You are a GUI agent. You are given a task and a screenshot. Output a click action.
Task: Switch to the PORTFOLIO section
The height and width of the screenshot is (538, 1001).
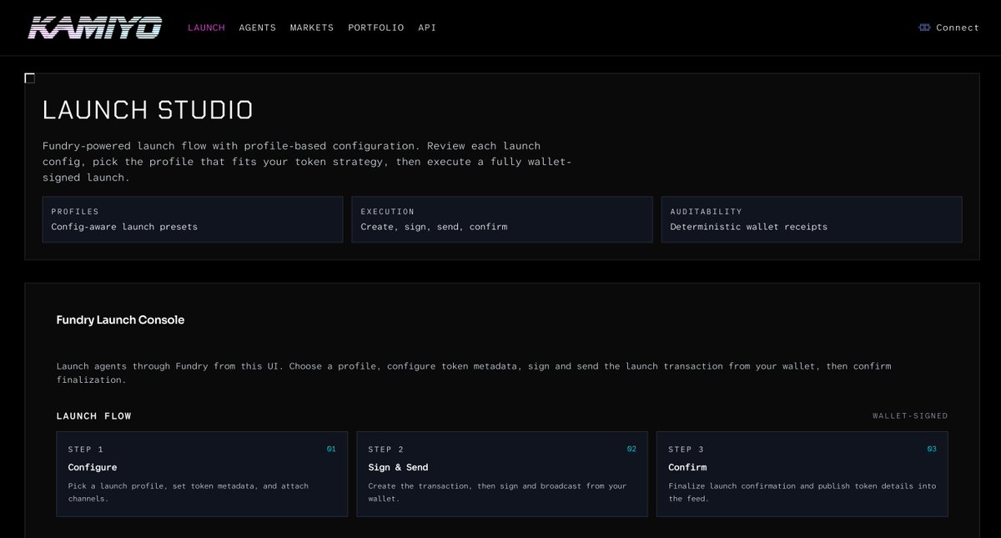[x=376, y=28]
